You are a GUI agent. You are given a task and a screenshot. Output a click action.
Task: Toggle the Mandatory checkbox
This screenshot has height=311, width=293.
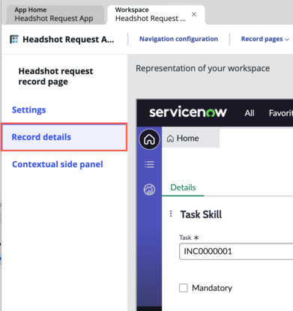184,288
